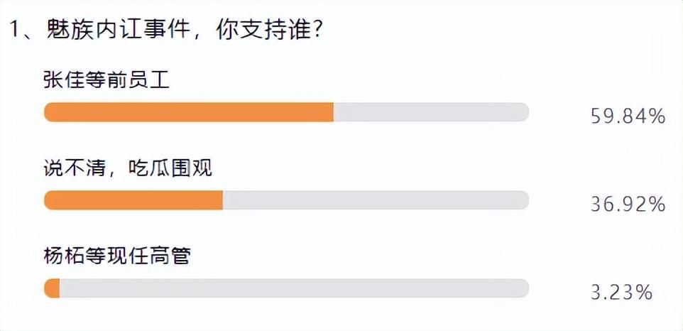Screen dimensions: 683x331
Task: Click the text 吃瓜围观 in the second option
Action: click(x=170, y=168)
